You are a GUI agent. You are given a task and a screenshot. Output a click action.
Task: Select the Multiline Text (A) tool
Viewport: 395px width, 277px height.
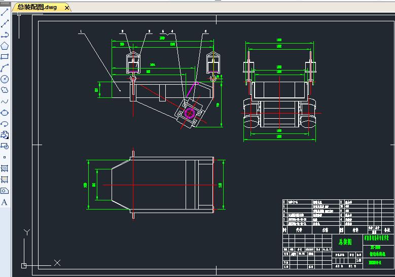(x=5, y=202)
